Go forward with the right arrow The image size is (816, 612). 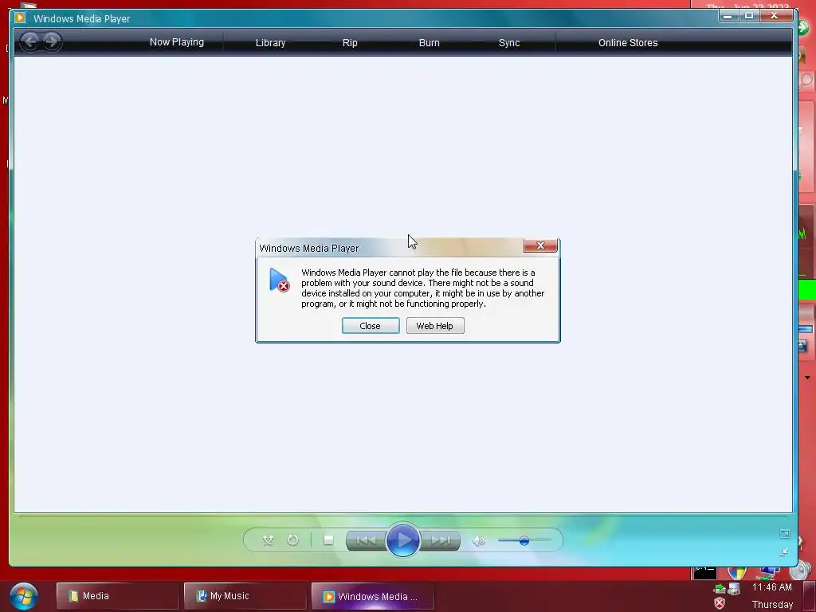tap(52, 41)
